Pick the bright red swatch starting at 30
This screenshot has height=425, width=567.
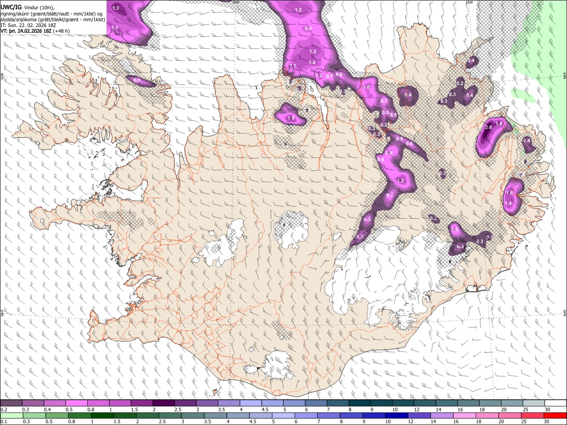[555, 415]
